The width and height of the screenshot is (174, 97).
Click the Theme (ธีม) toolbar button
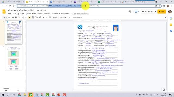[70, 18]
